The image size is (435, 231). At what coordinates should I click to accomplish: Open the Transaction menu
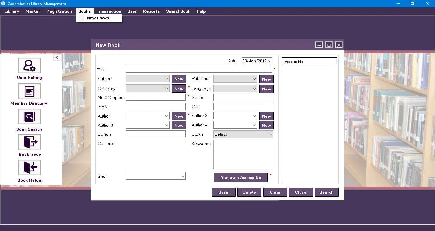pos(109,11)
